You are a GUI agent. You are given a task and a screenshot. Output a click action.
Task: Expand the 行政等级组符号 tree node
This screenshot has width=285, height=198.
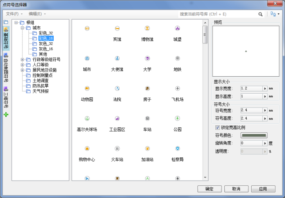(22, 59)
